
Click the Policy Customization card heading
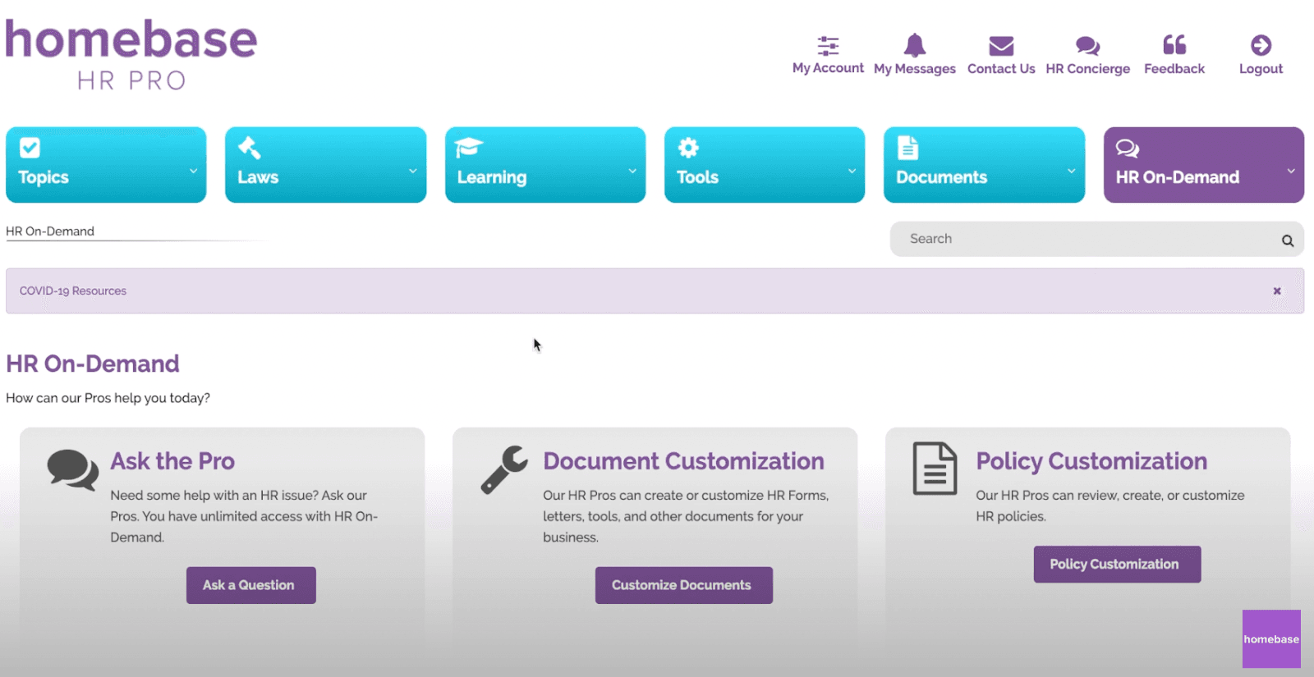tap(1091, 461)
